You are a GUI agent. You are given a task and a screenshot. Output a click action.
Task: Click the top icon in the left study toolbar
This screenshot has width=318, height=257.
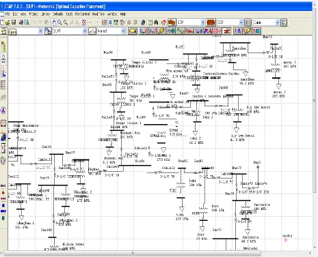(3, 46)
